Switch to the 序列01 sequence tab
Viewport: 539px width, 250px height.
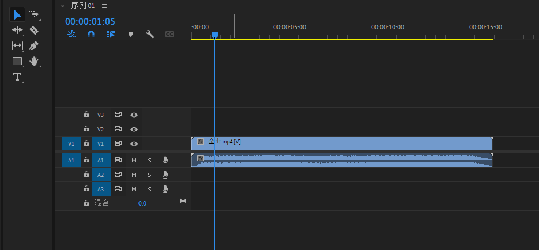[82, 6]
